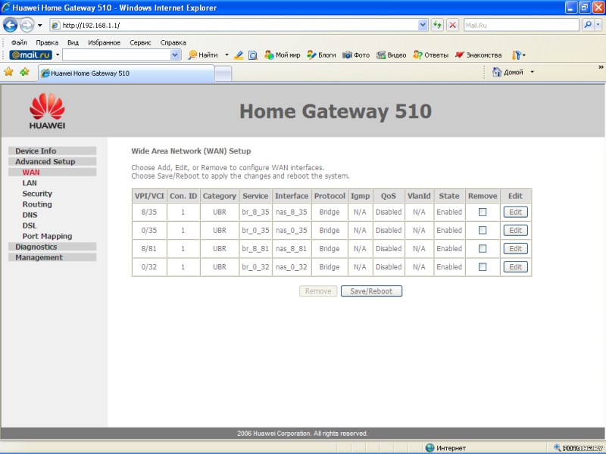Open the Найти dropdown arrow
Screen dimensions: 606x454
(226, 54)
